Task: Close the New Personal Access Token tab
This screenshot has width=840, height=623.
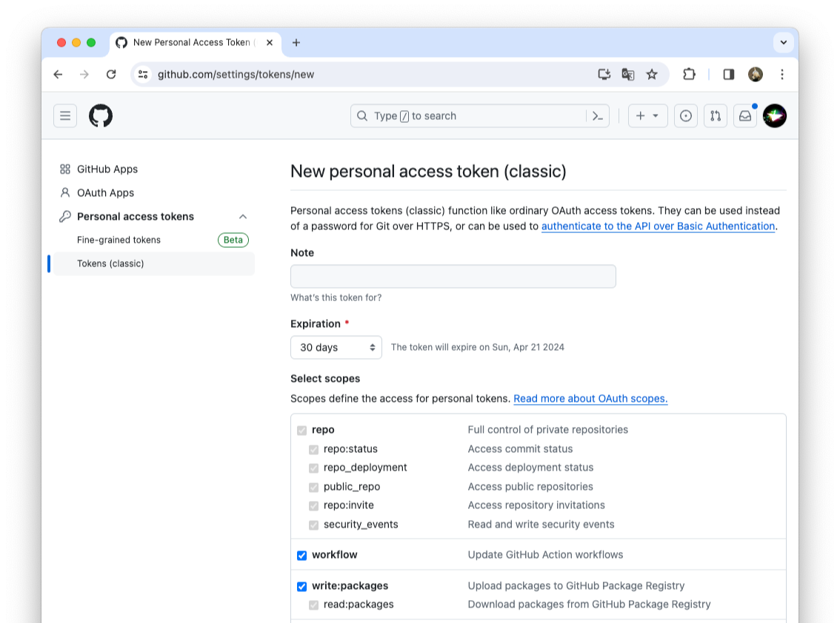Action: pos(270,42)
